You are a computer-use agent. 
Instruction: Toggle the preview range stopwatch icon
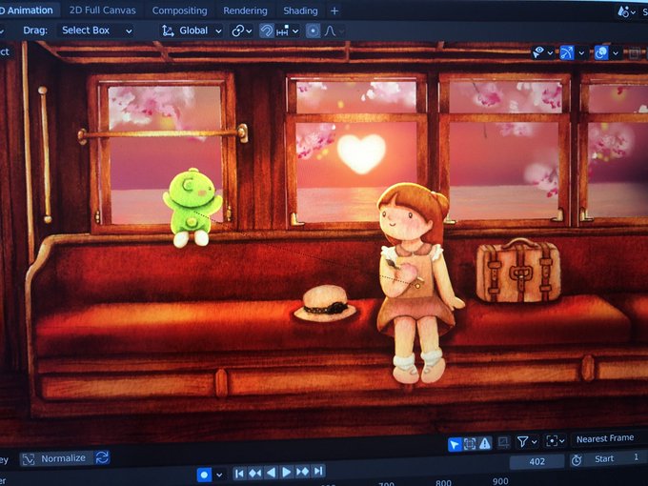pyautogui.click(x=577, y=460)
